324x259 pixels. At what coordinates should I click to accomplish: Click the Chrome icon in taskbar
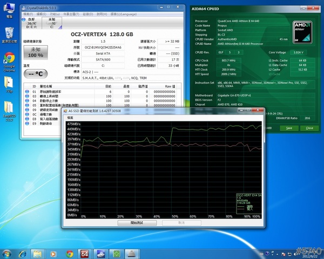69,254
